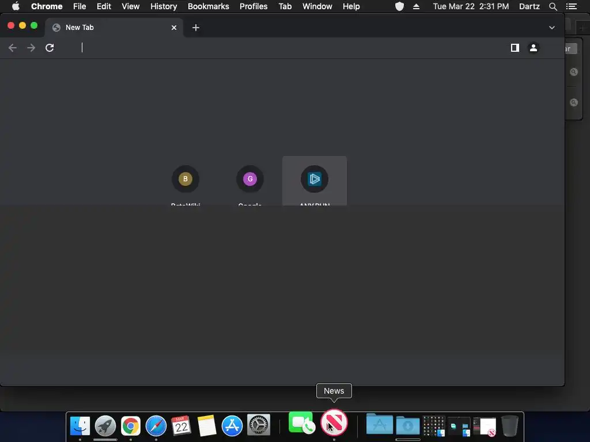Viewport: 590px width, 442px height.
Task: Open Launchpad from the Dock
Action: click(105, 426)
